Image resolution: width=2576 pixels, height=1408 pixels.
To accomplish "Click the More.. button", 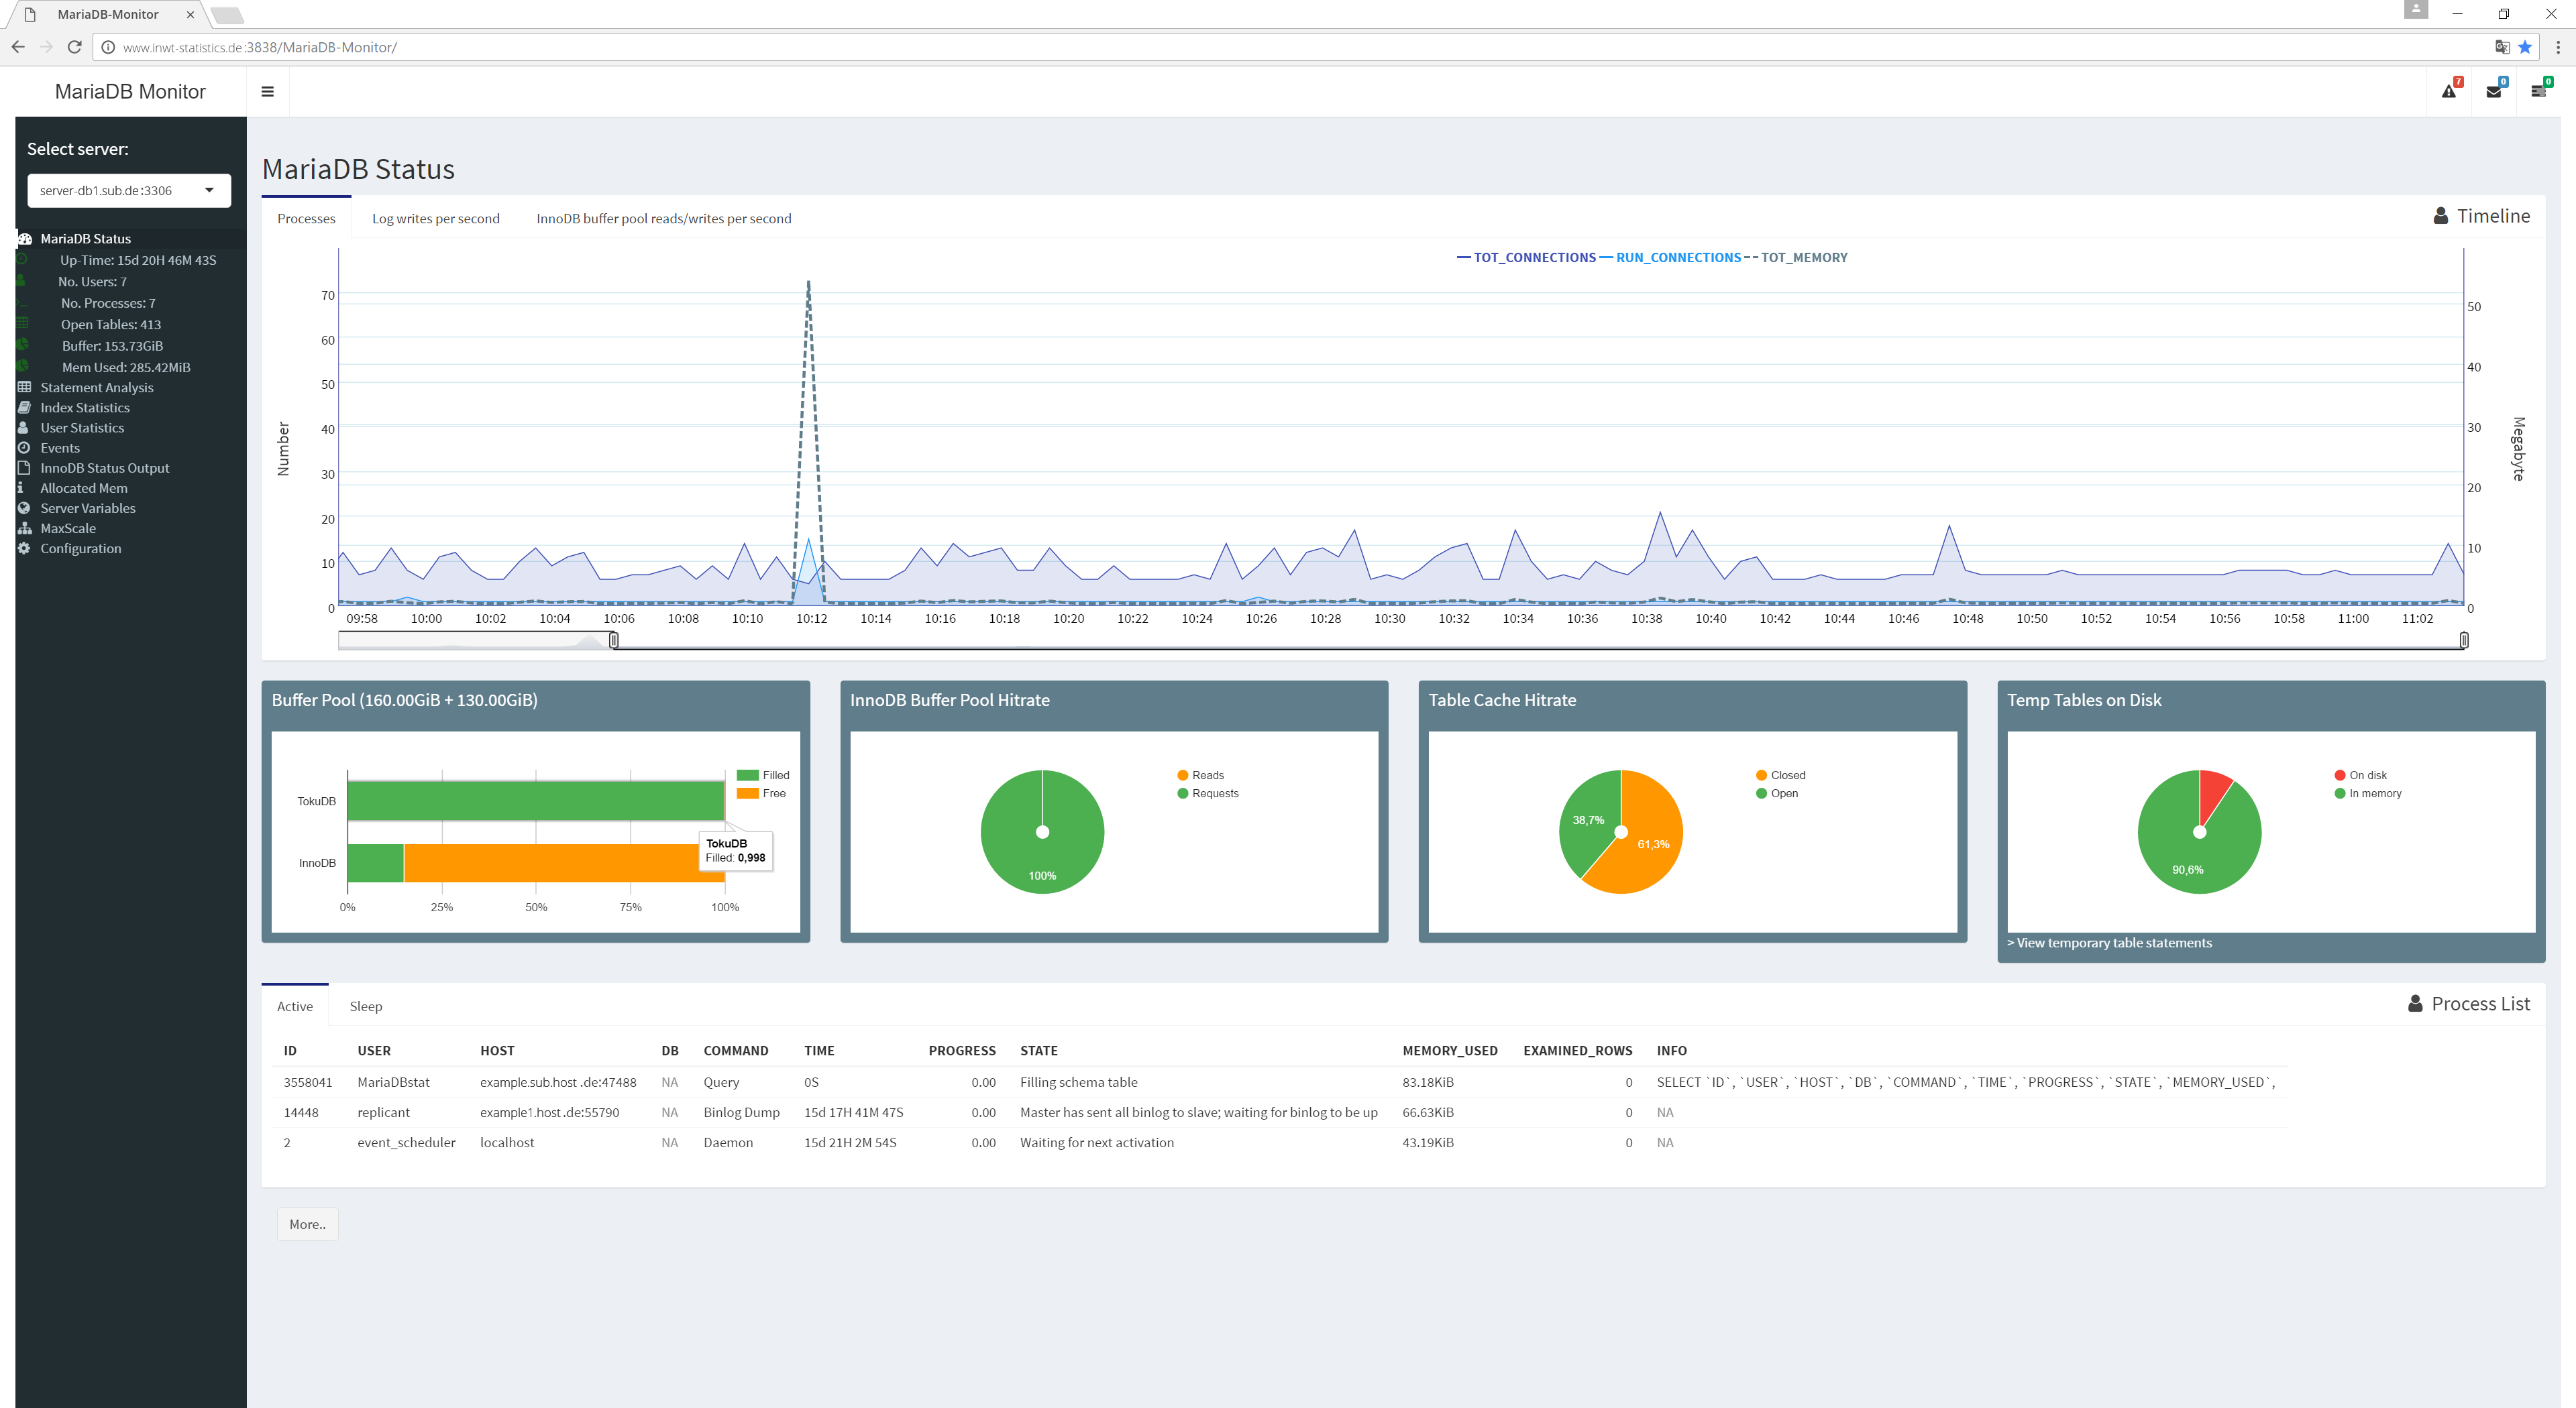I will point(307,1223).
